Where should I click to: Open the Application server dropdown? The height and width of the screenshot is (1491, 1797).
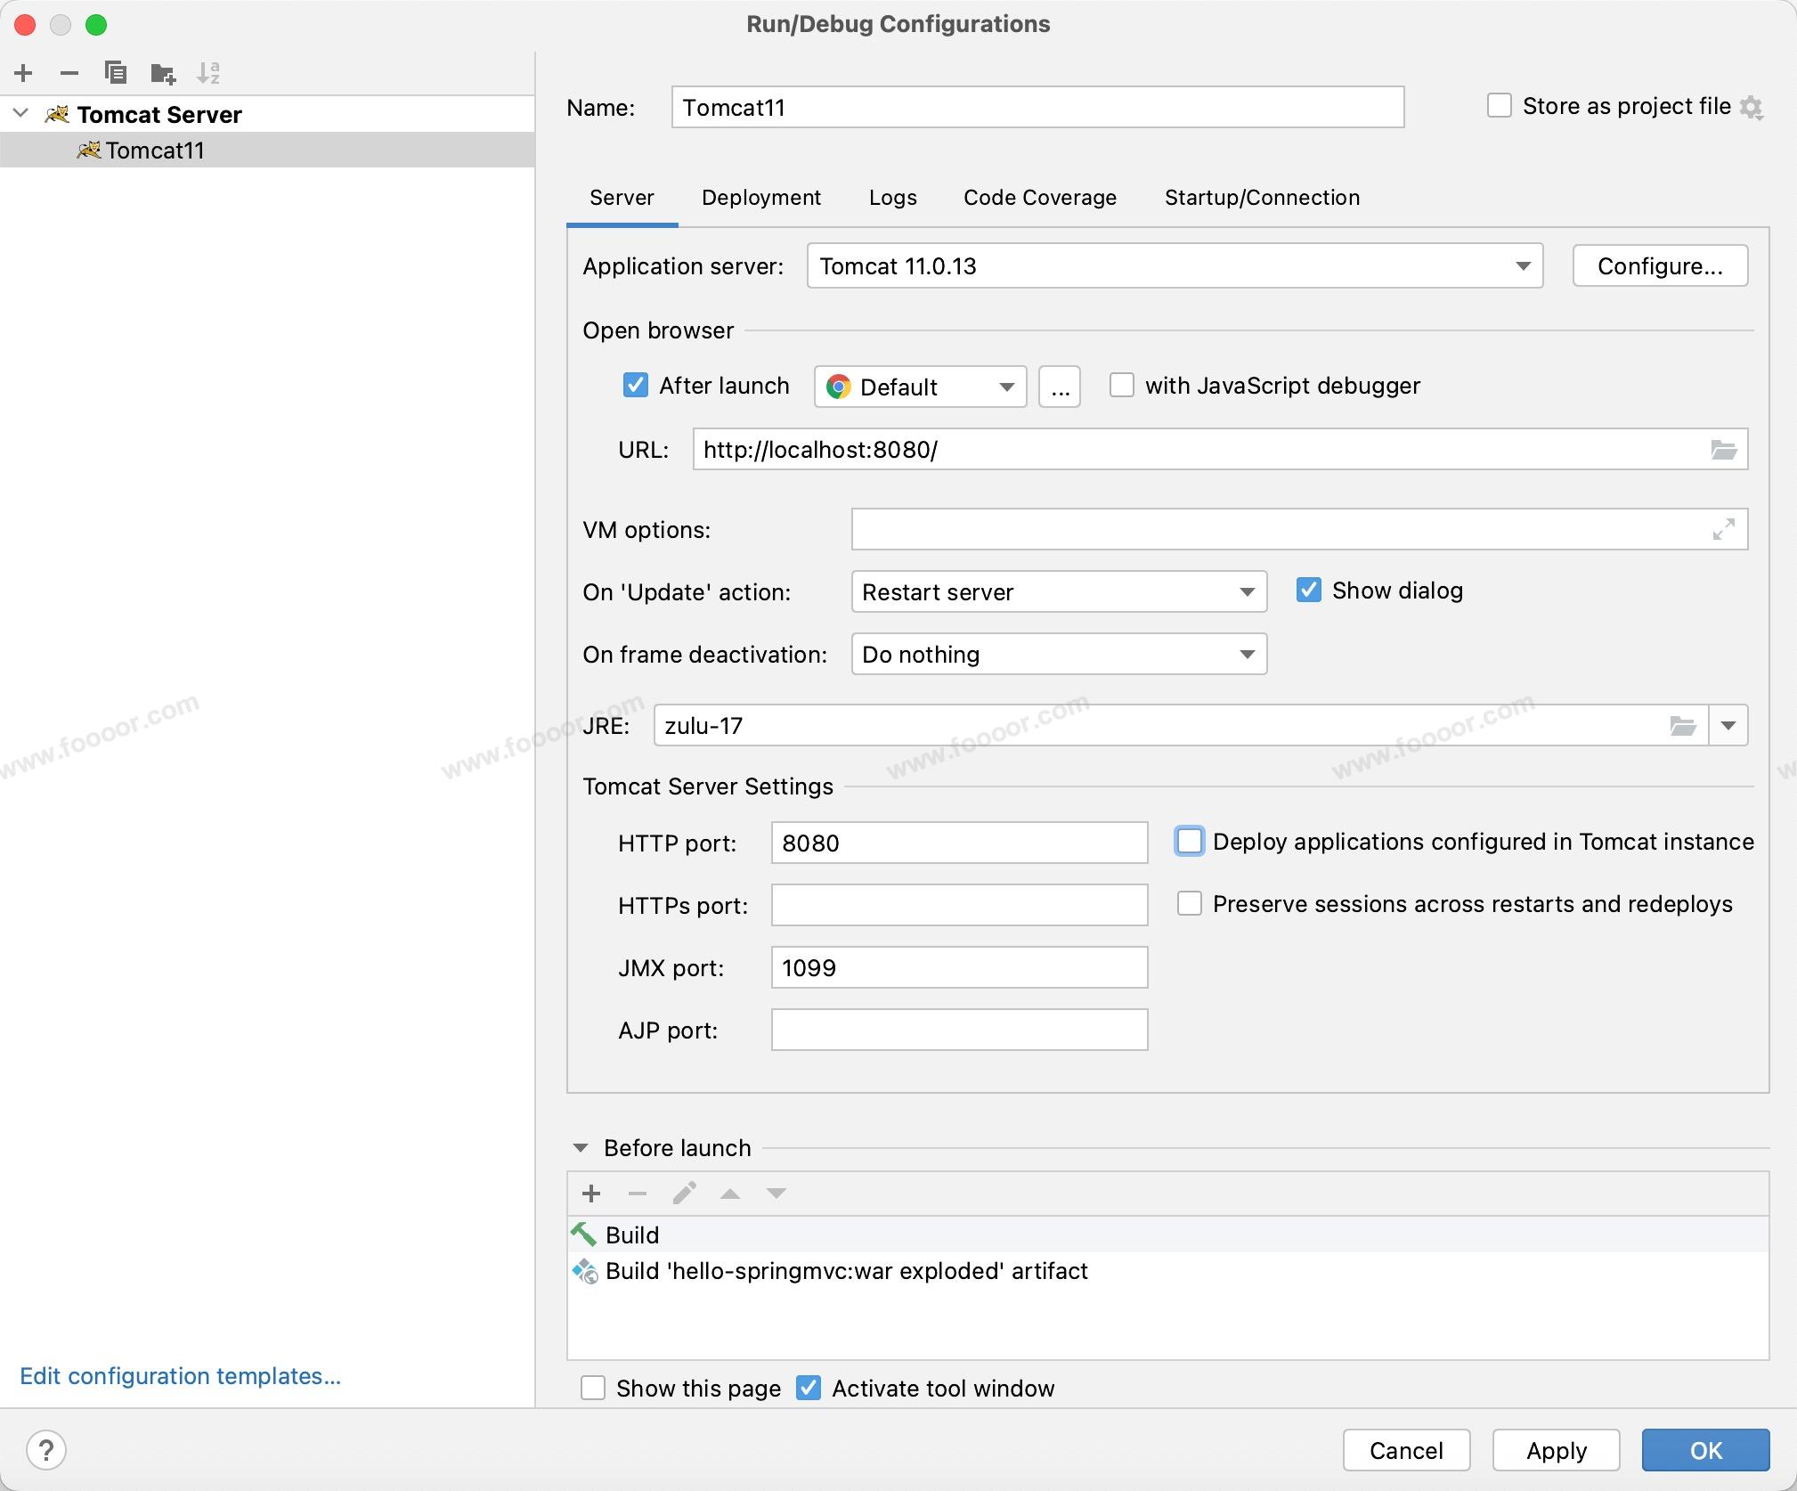coord(1175,266)
